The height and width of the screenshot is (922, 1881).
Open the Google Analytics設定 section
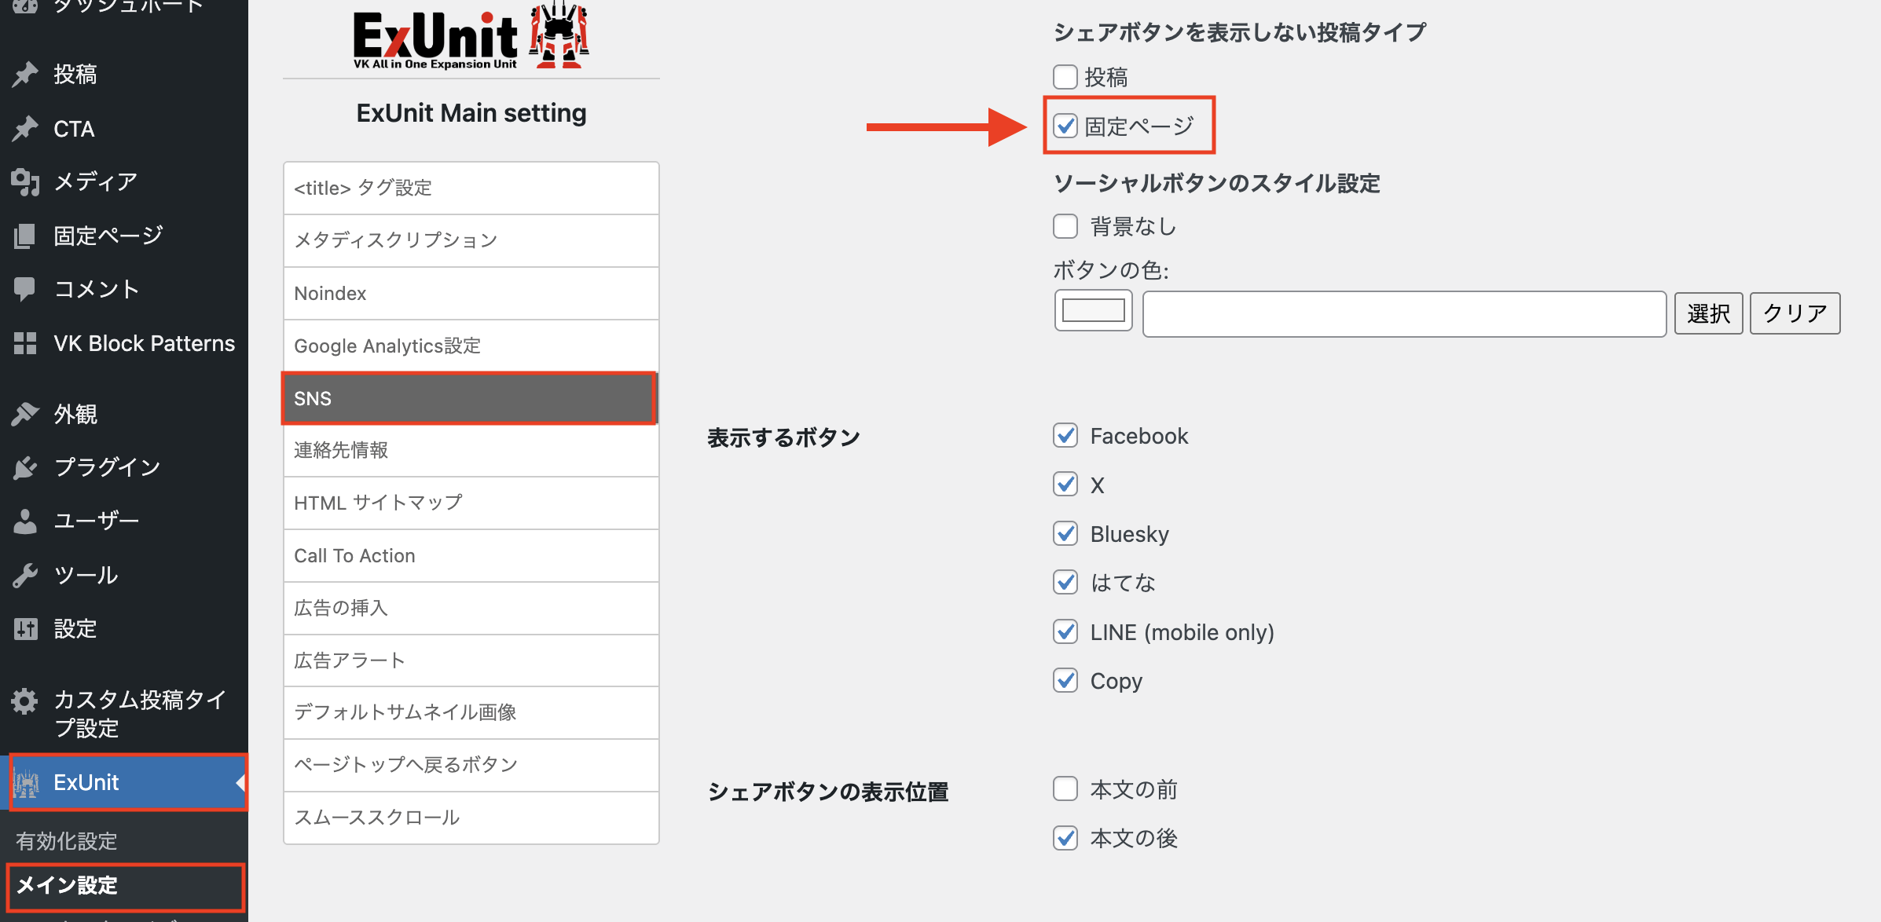pos(471,346)
